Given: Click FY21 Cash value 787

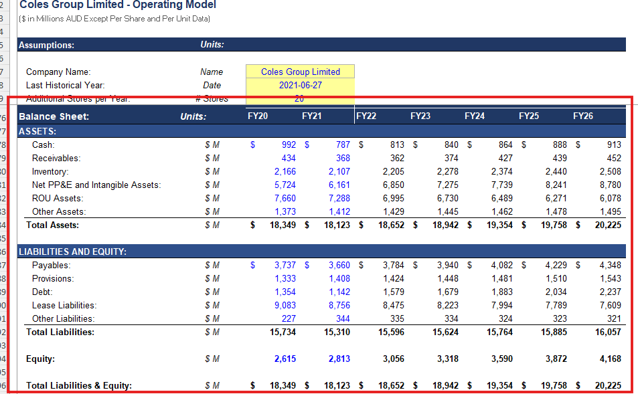Looking at the screenshot, I should click(343, 144).
